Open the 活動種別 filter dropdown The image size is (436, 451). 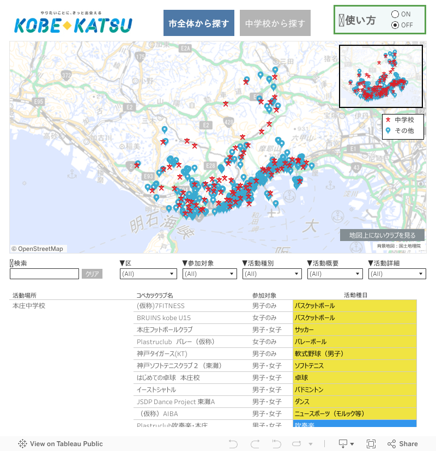(x=271, y=274)
